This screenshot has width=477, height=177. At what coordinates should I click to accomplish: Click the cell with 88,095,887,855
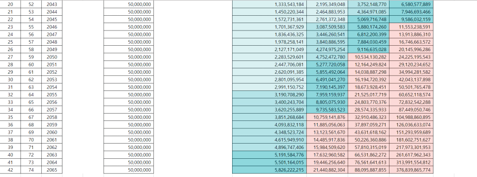click(368, 170)
